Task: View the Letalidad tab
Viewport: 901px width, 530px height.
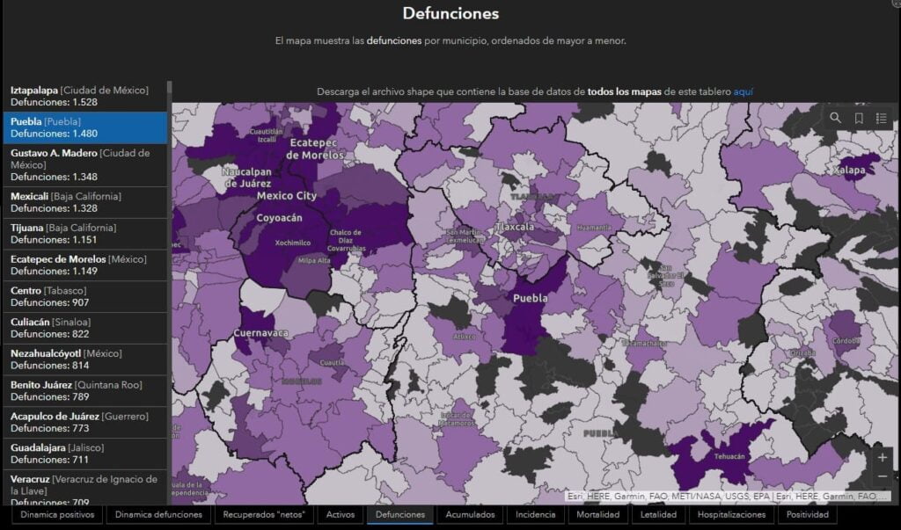Action: [658, 515]
